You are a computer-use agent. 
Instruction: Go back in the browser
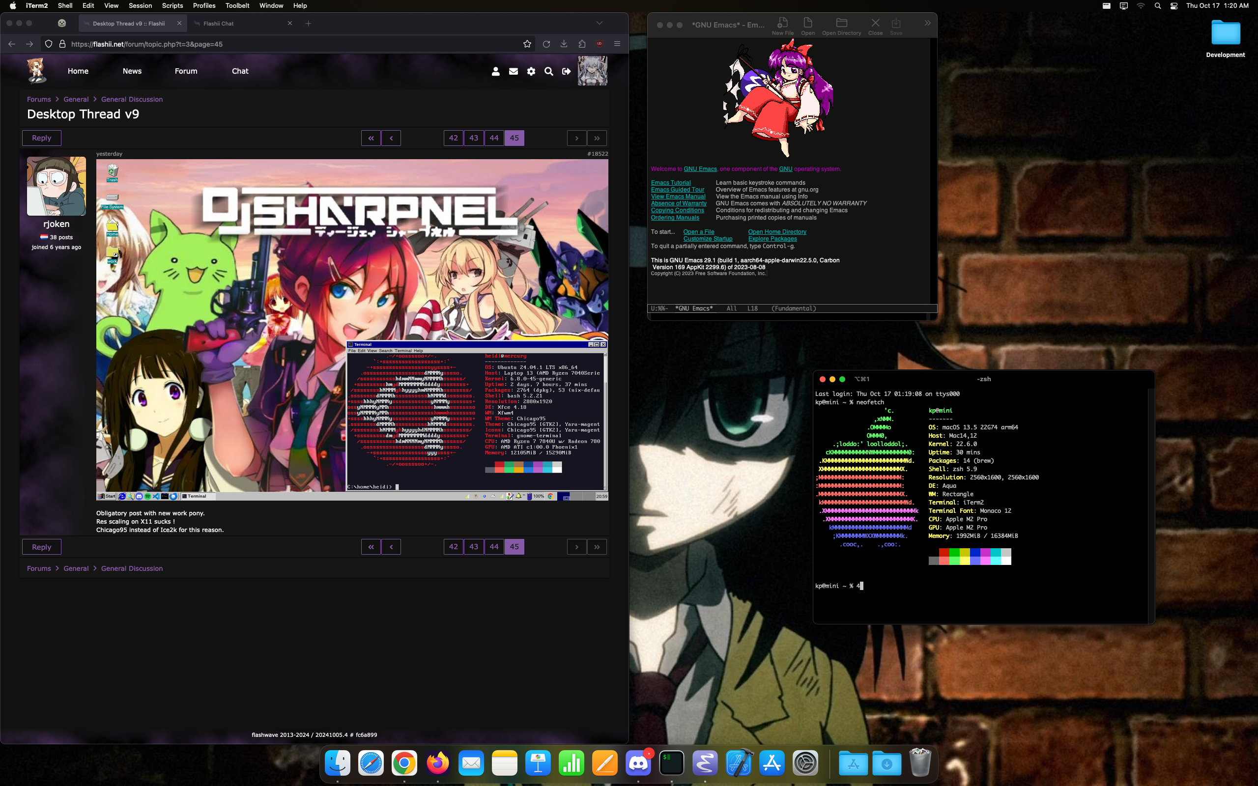[x=11, y=44]
